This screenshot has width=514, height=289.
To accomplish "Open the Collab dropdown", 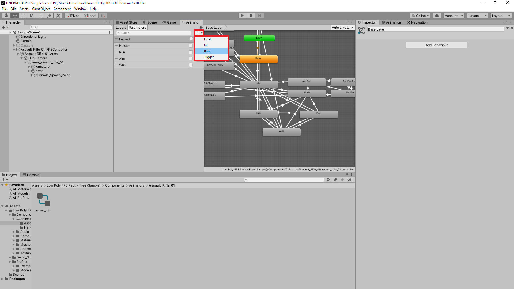I will coord(420,15).
